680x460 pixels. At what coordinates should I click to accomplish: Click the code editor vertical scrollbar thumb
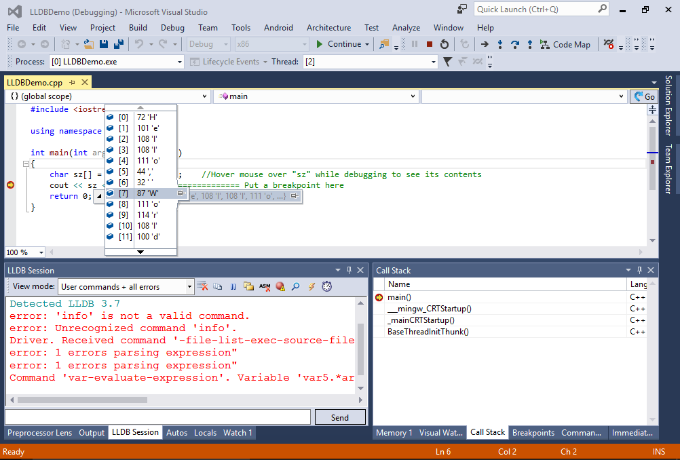(652, 158)
